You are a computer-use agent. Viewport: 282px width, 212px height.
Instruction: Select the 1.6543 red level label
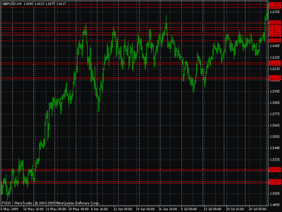pos(275,35)
